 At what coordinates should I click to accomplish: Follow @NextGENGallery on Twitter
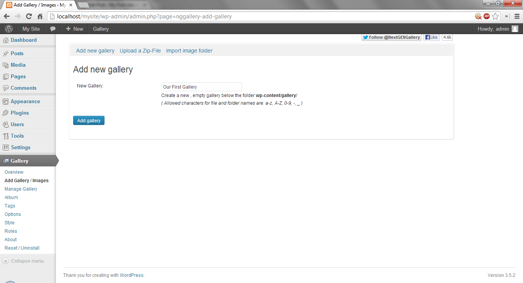click(x=391, y=37)
